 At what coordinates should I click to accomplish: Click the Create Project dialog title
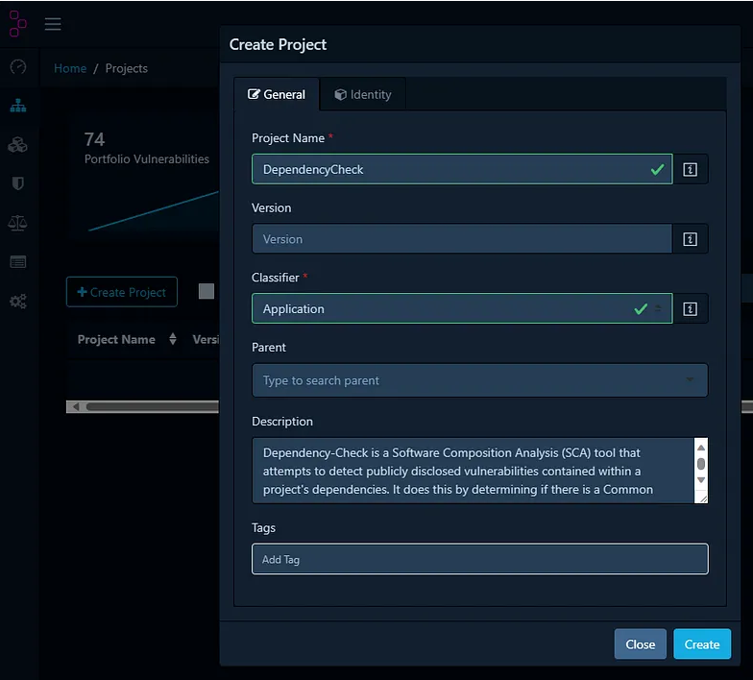point(278,44)
